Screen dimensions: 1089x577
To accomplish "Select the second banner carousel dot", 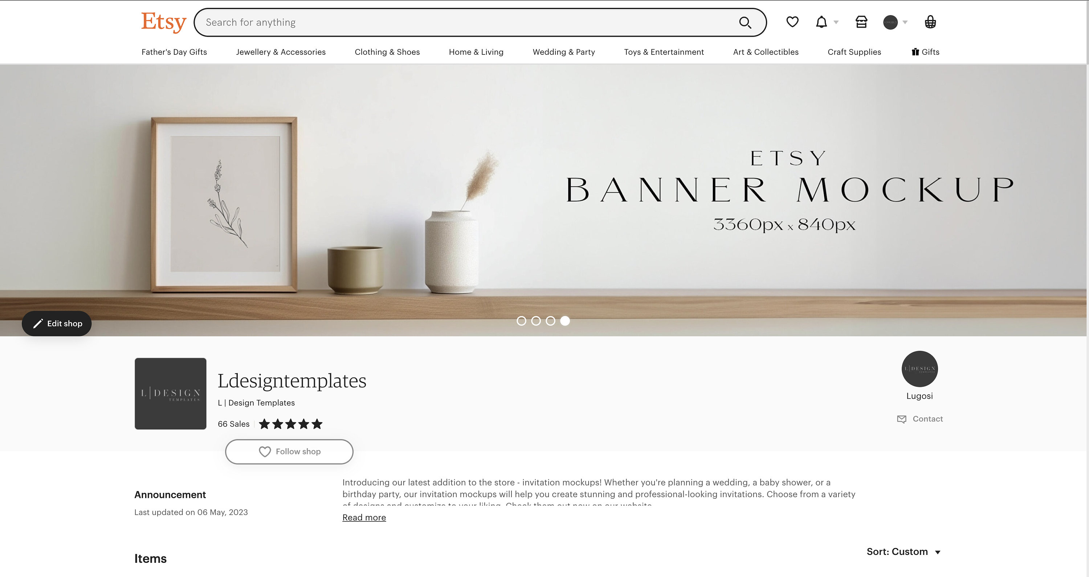I will click(x=537, y=321).
